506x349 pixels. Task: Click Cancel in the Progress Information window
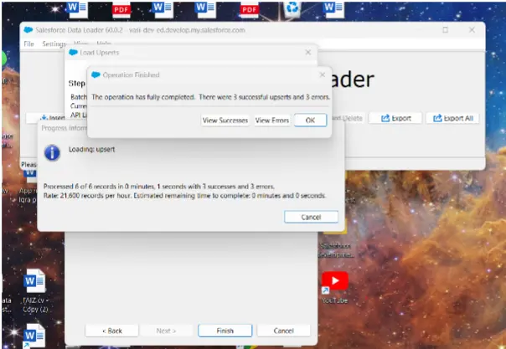tap(311, 217)
